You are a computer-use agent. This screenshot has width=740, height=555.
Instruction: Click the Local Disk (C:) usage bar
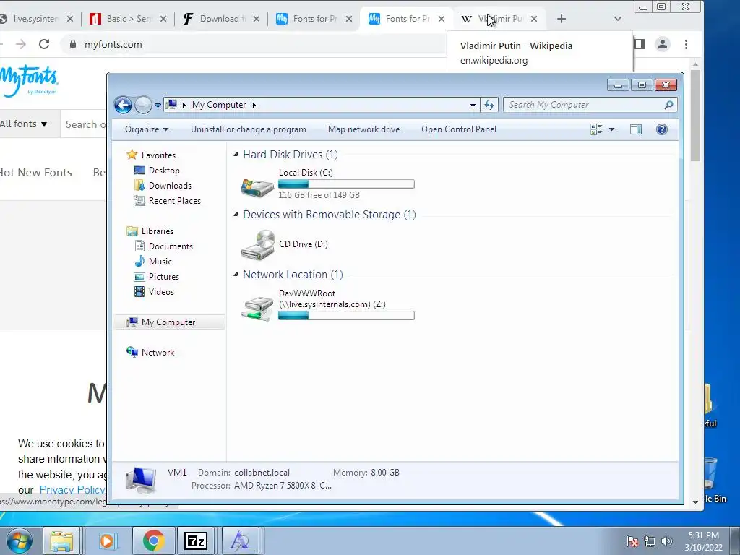[346, 184]
